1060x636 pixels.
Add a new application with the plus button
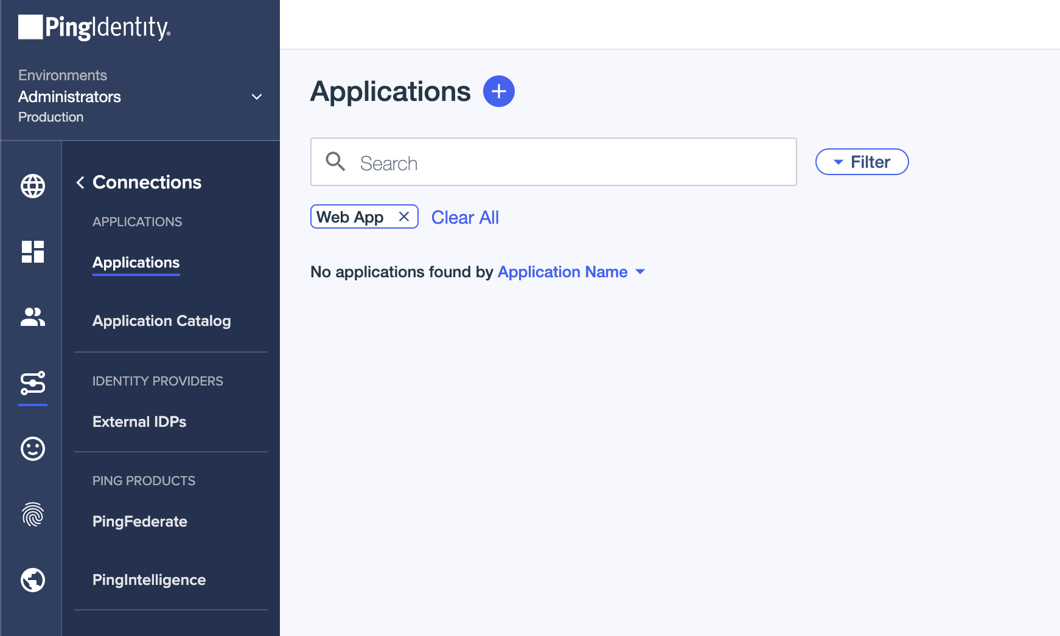click(499, 91)
